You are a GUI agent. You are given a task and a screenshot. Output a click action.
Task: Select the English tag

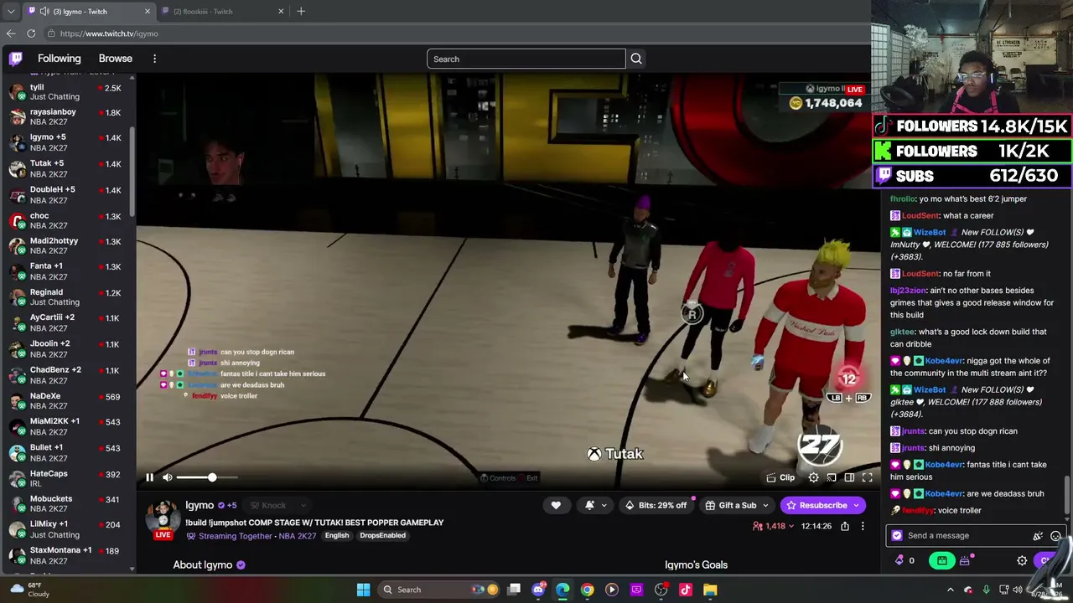tap(337, 536)
